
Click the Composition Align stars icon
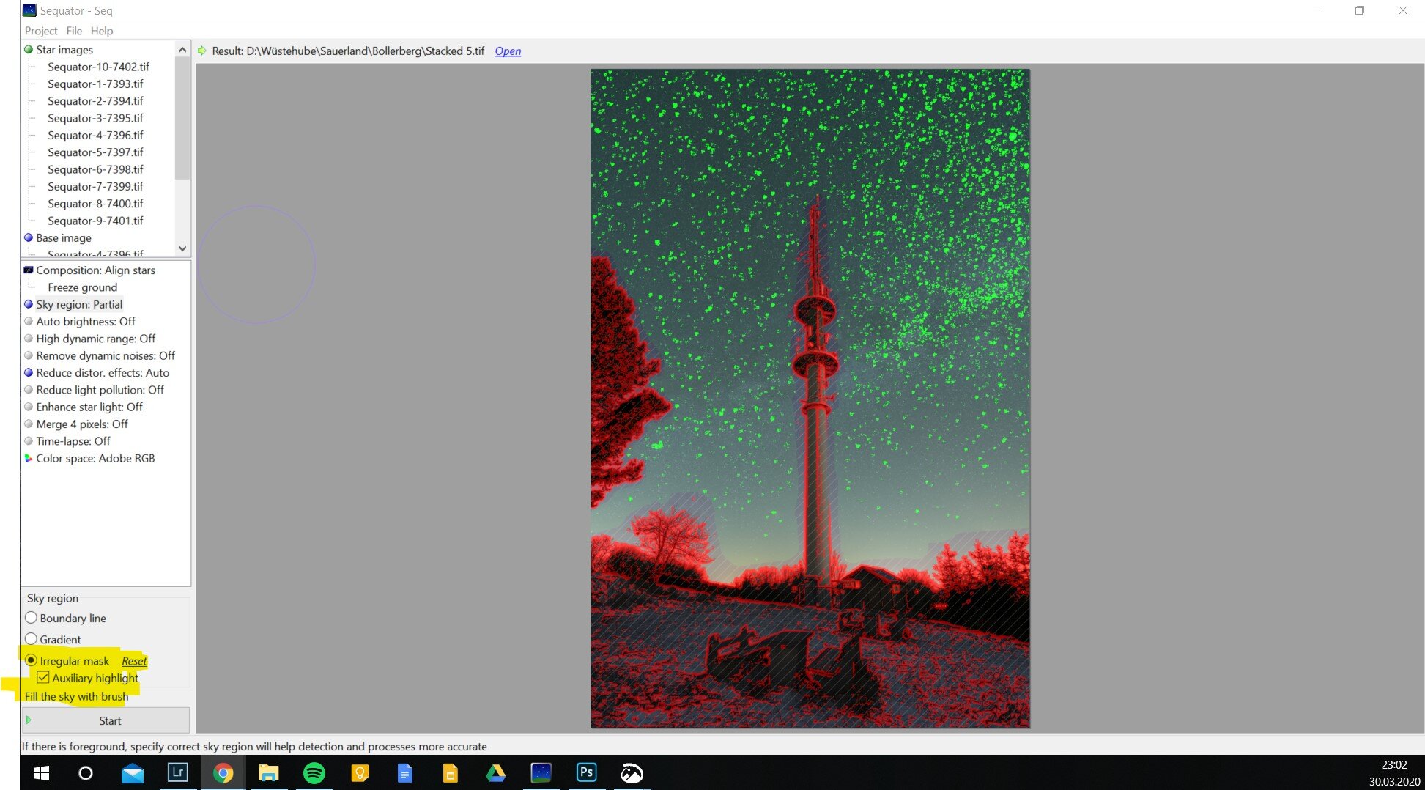click(x=29, y=270)
